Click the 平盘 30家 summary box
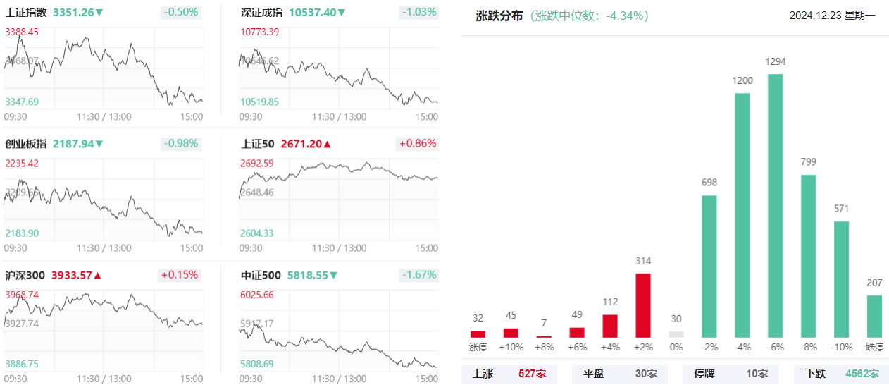The width and height of the screenshot is (889, 385). [x=620, y=374]
